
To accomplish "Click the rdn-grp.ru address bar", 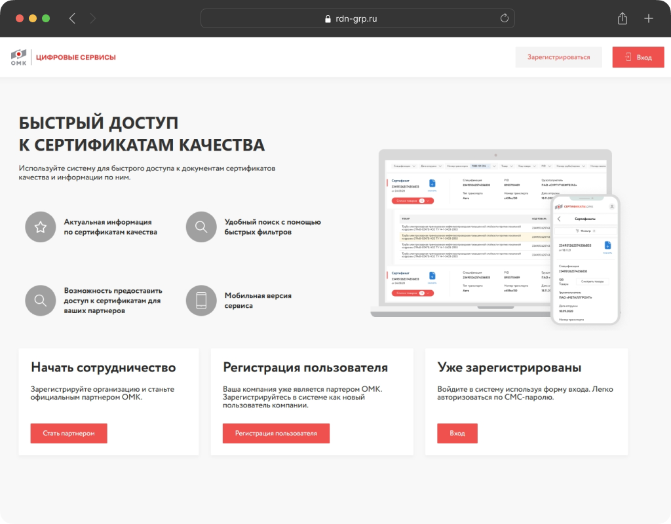I will point(357,18).
